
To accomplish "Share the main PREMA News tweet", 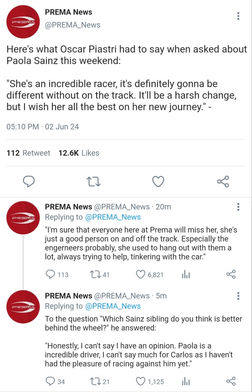I will 223,181.
